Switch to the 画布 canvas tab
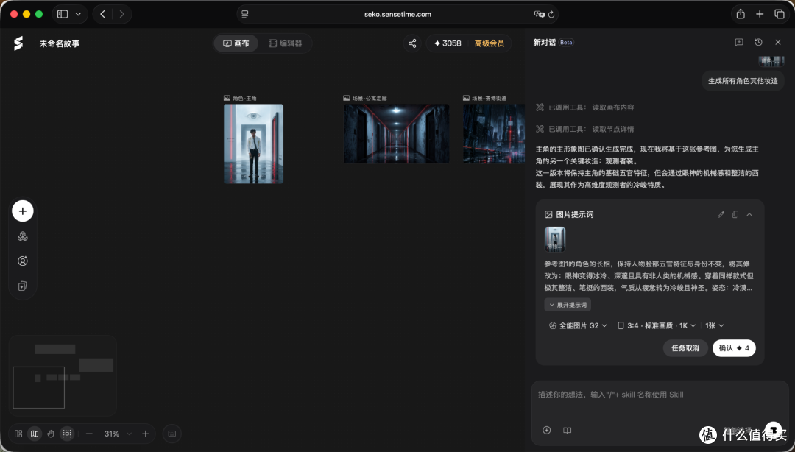 coord(236,43)
